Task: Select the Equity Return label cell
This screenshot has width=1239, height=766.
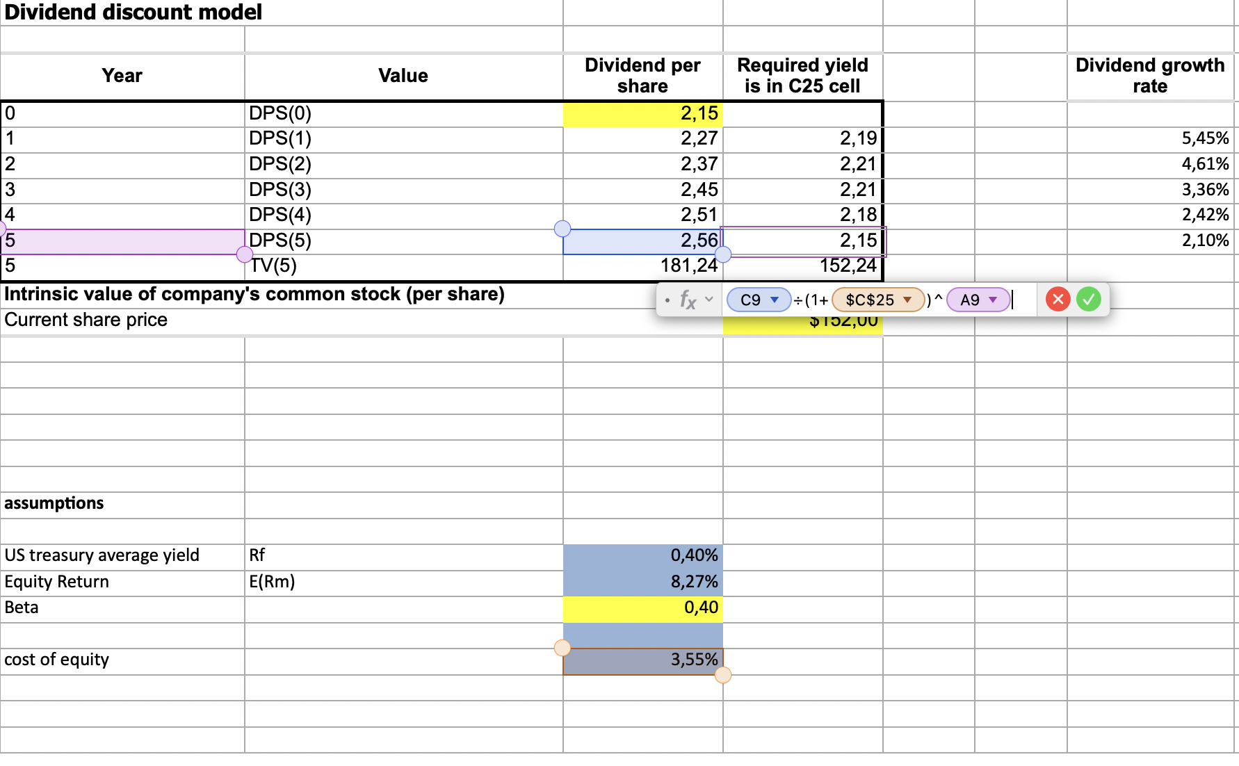Action: tap(122, 582)
